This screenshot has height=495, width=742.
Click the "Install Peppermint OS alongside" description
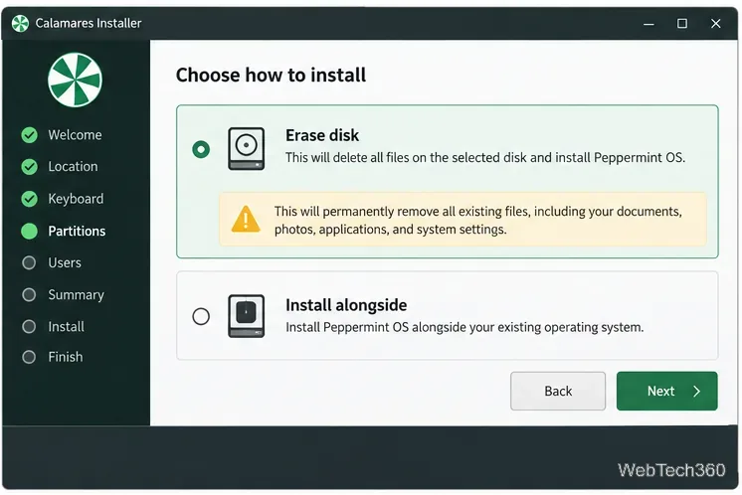coord(464,327)
